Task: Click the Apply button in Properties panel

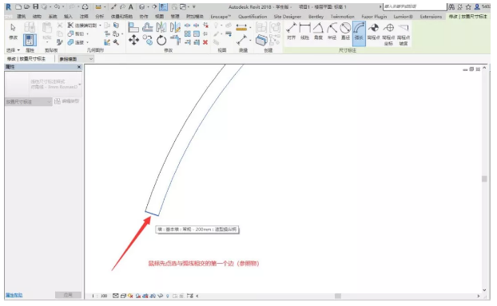Action: (x=68, y=295)
